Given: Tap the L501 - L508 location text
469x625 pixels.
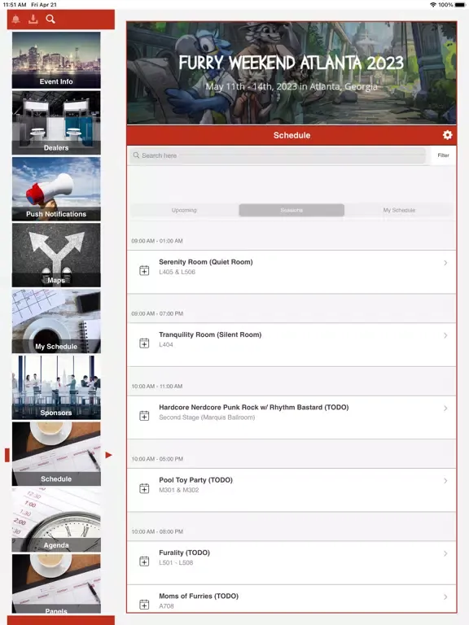Looking at the screenshot, I should [176, 563].
